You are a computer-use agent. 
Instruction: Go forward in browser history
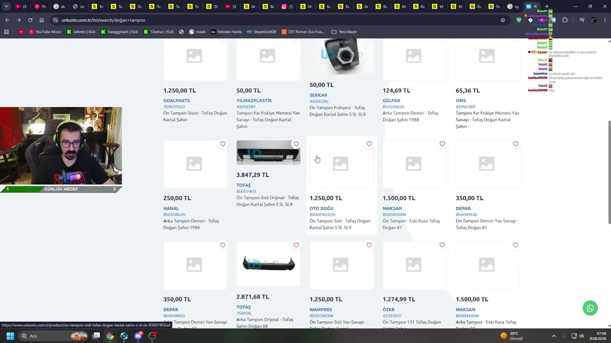[19, 20]
